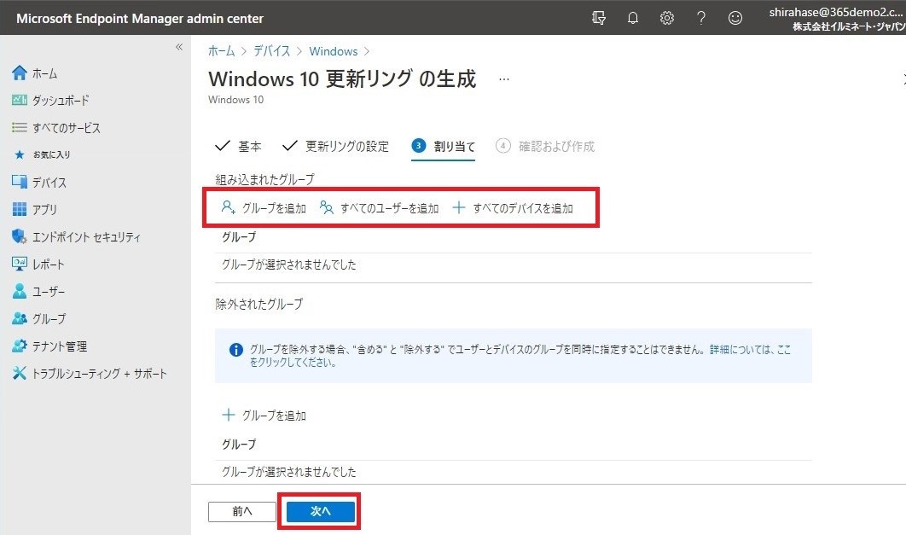
Task: Go to Windows breadcrumb link
Action: [x=334, y=51]
